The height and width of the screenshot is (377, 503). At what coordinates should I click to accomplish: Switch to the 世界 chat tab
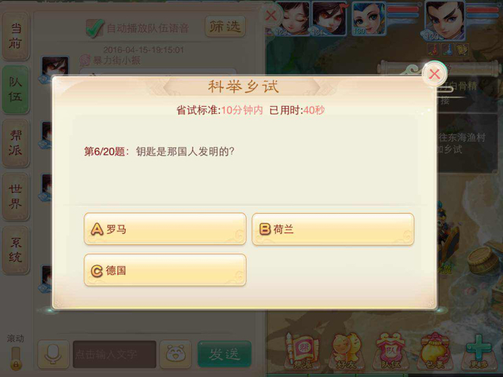coord(15,196)
